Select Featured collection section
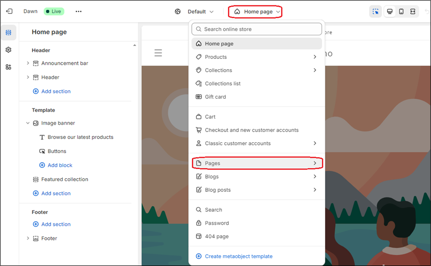Viewport: 431px width, 266px height. pyautogui.click(x=64, y=180)
